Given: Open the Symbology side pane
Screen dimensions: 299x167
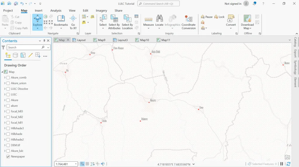Looking at the screenshot, I should click(295, 68).
